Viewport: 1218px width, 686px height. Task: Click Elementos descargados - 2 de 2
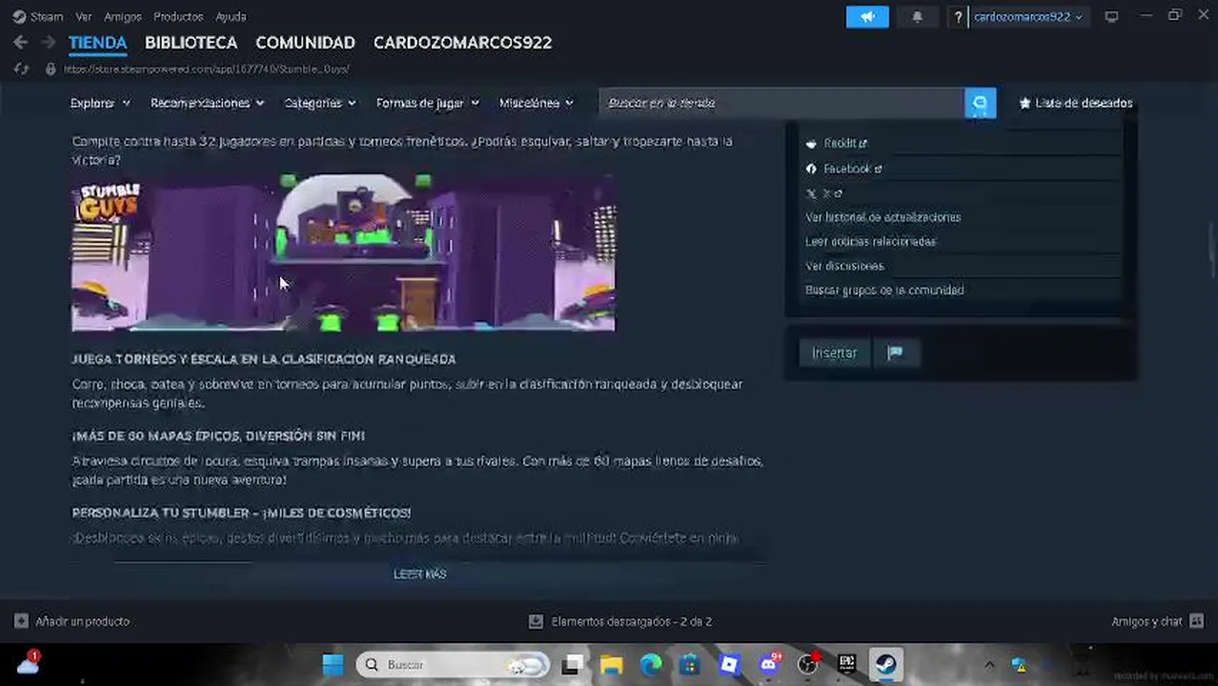(632, 621)
